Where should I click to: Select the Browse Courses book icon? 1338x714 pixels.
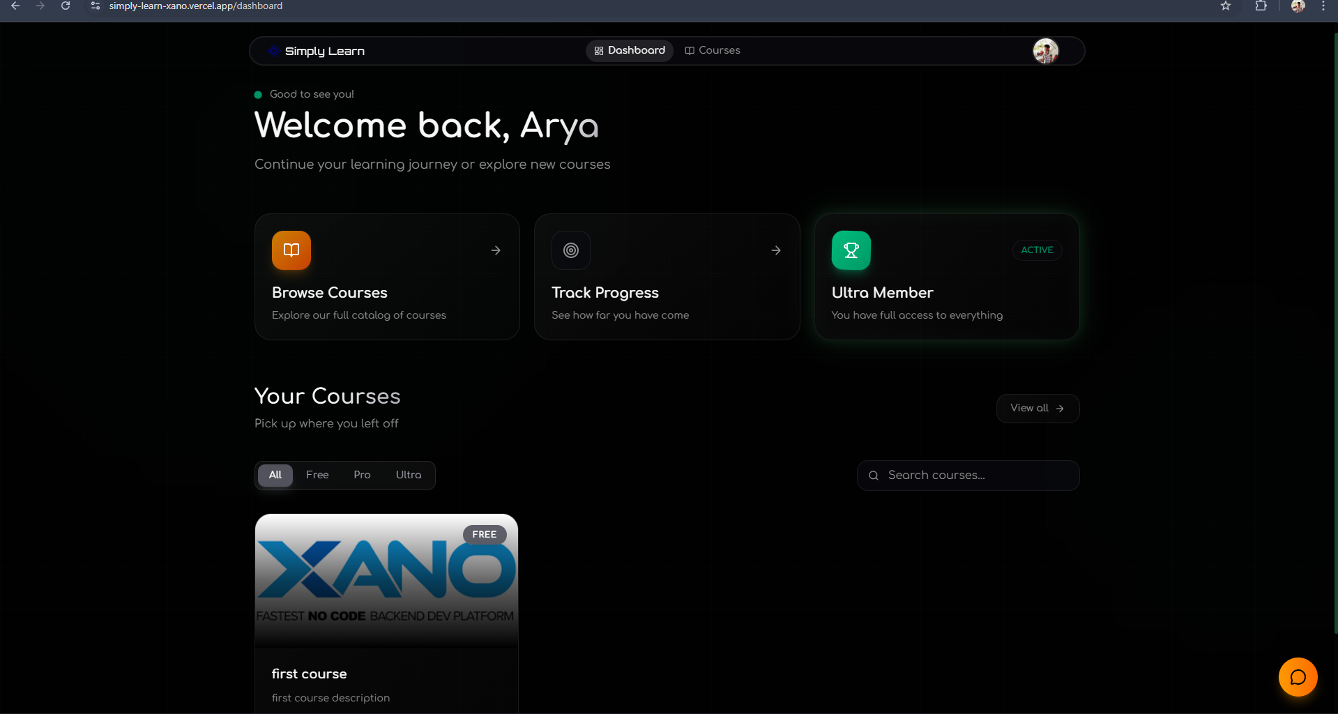pos(291,250)
